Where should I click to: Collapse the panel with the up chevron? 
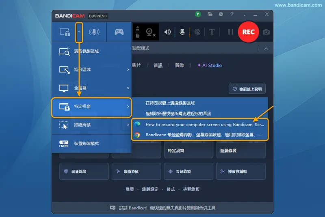pyautogui.click(x=266, y=49)
